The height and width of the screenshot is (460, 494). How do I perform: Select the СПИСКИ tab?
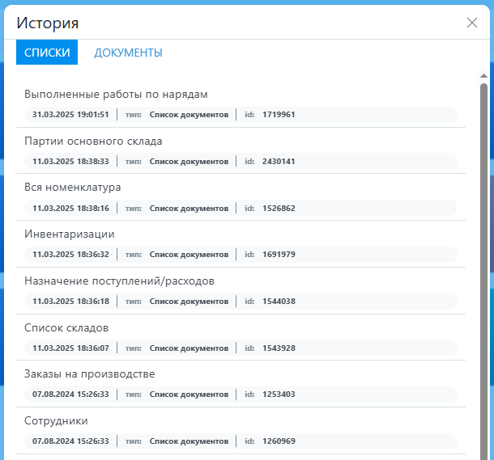tap(47, 53)
